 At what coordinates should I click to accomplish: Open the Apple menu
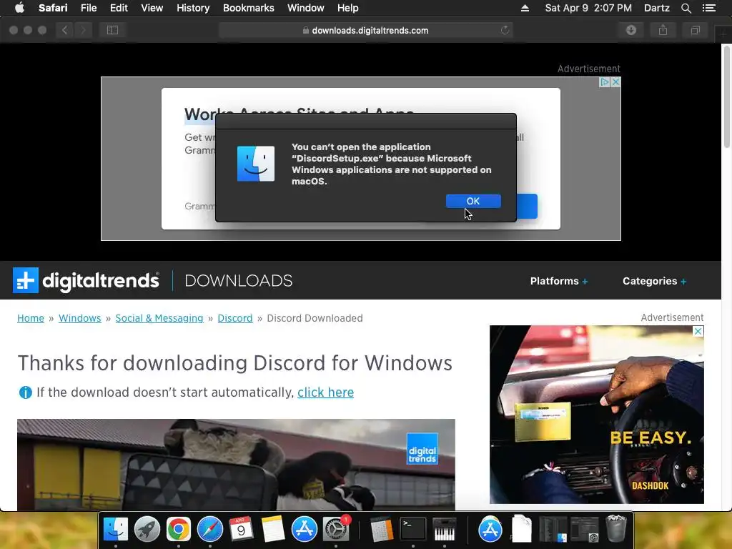coord(19,8)
